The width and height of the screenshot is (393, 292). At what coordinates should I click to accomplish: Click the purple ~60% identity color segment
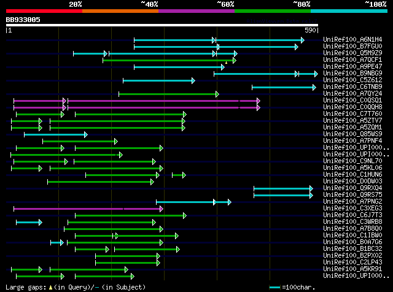pos(196,11)
